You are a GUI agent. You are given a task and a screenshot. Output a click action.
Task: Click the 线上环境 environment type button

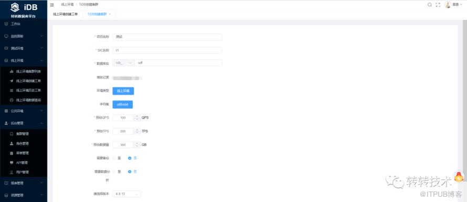pyautogui.click(x=123, y=91)
